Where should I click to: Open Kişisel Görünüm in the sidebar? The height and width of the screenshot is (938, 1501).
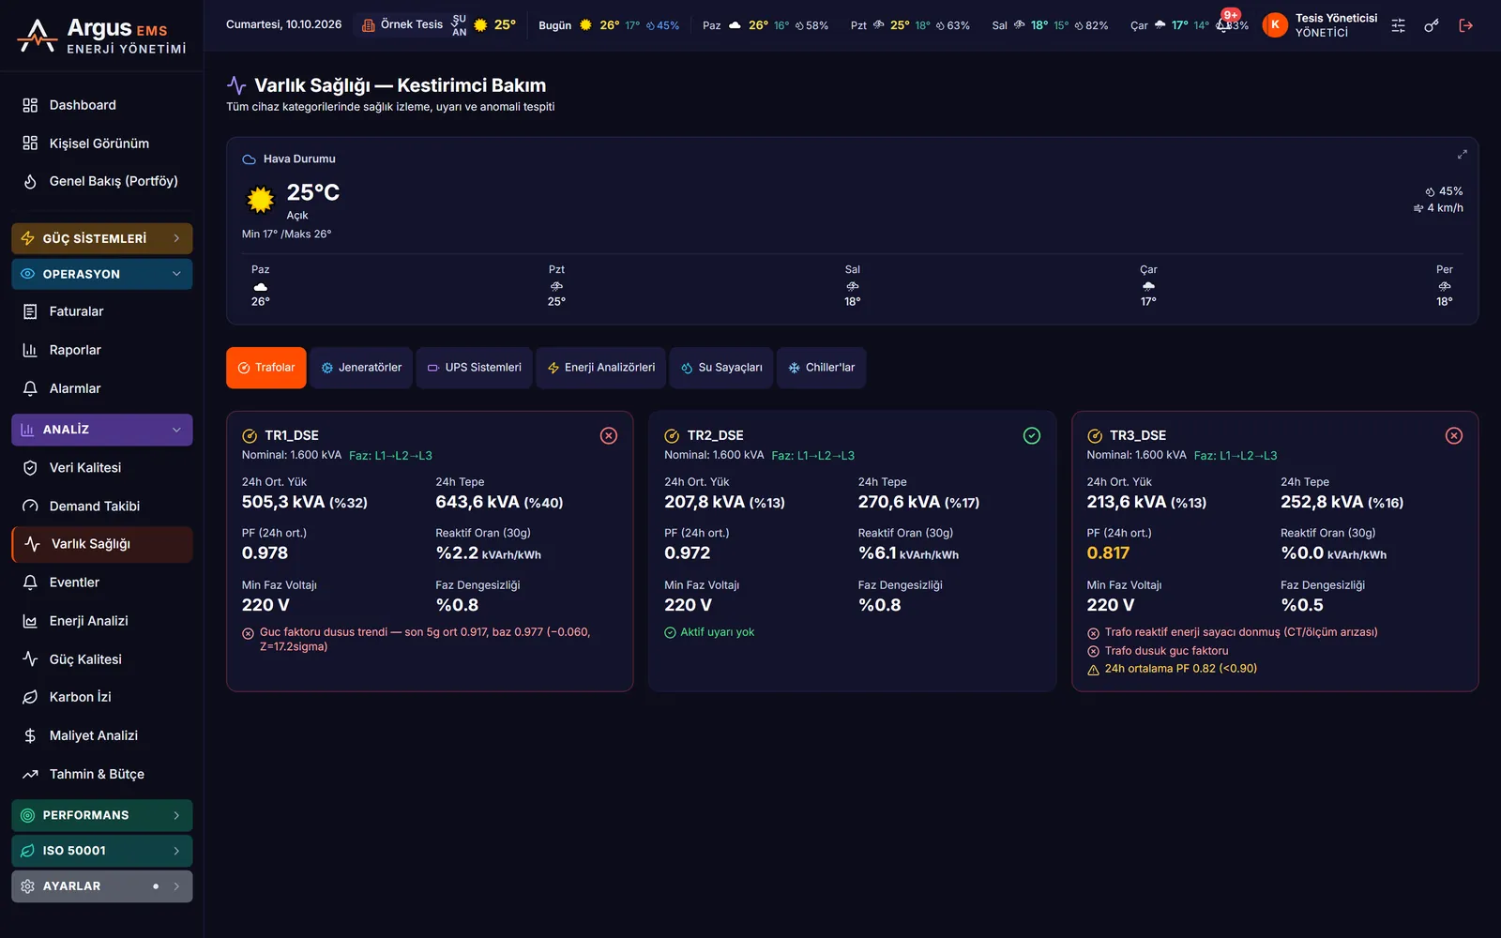[x=102, y=144]
